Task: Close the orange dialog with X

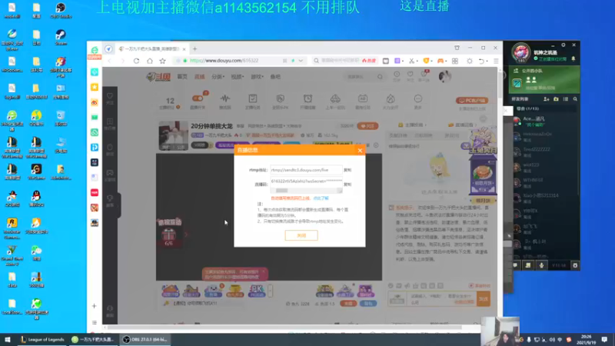Action: pyautogui.click(x=360, y=150)
